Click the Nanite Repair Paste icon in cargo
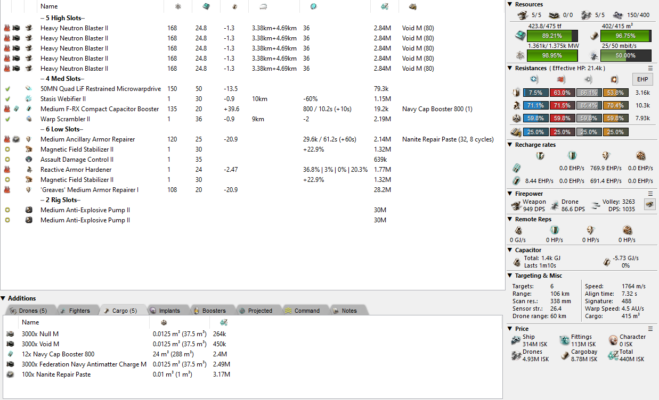The image size is (659, 400). (x=10, y=374)
